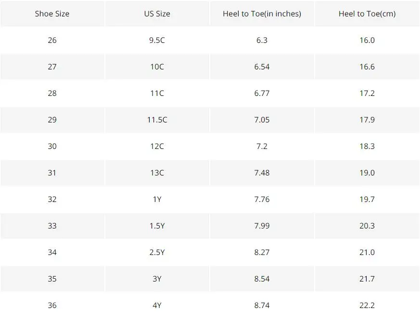
Task: Select the Heel to Toe(in inches) header
Action: pyautogui.click(x=262, y=13)
